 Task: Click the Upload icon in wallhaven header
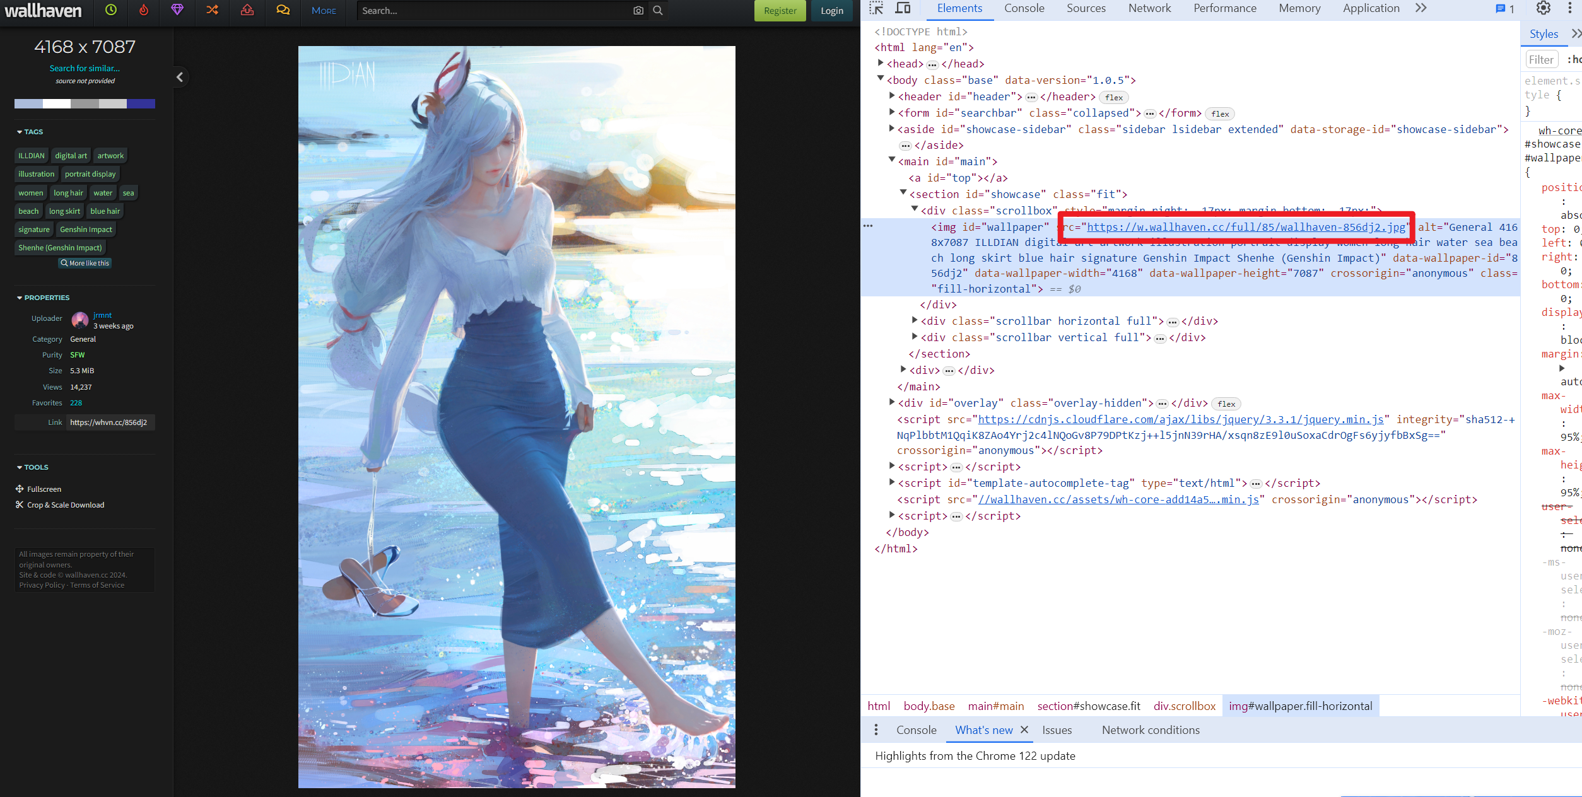[247, 10]
